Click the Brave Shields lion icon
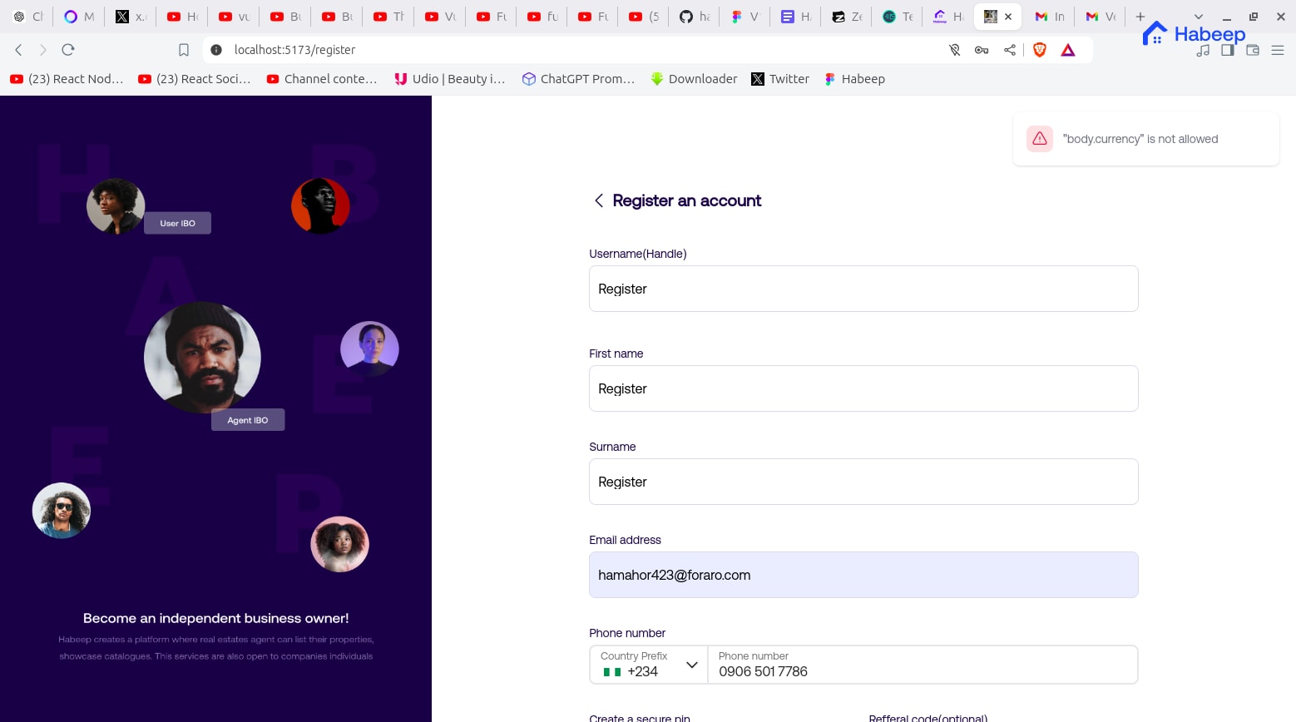This screenshot has height=722, width=1296. (x=1039, y=50)
